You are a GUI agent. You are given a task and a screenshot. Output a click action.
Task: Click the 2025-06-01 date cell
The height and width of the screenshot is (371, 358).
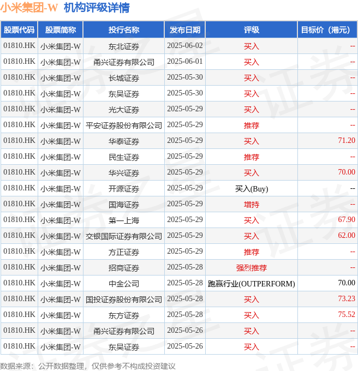click(x=185, y=62)
